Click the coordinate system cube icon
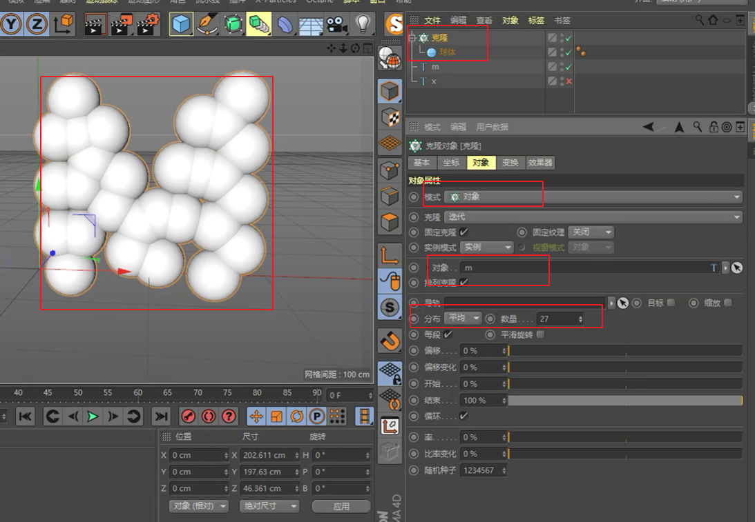This screenshot has height=522, width=755. pyautogui.click(x=63, y=23)
